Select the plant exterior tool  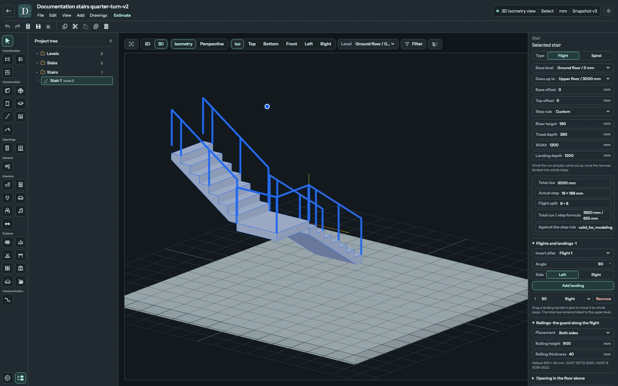(21, 281)
